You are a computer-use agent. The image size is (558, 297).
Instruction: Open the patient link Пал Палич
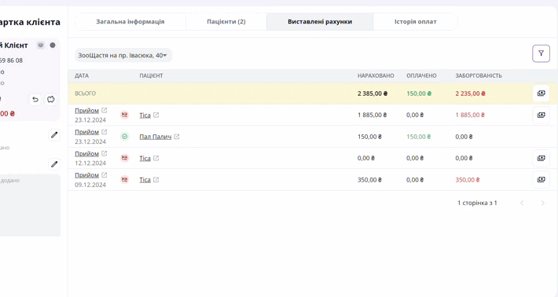[156, 137]
